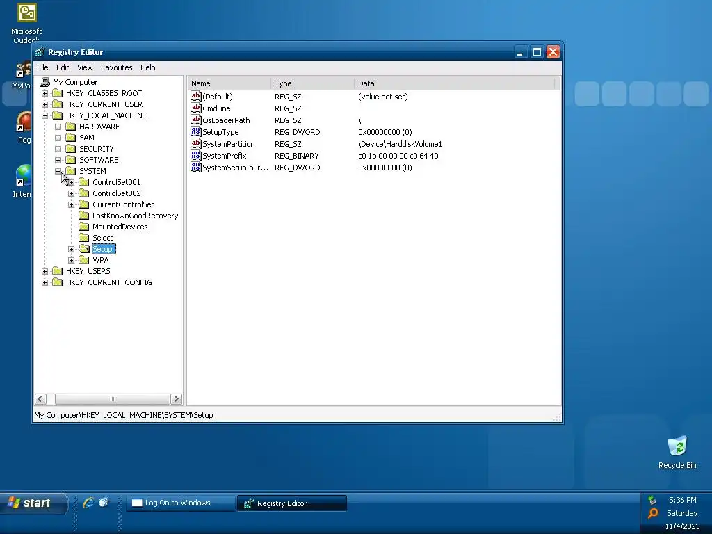Open the View menu
Screen dimensions: 712x534
pyautogui.click(x=85, y=67)
